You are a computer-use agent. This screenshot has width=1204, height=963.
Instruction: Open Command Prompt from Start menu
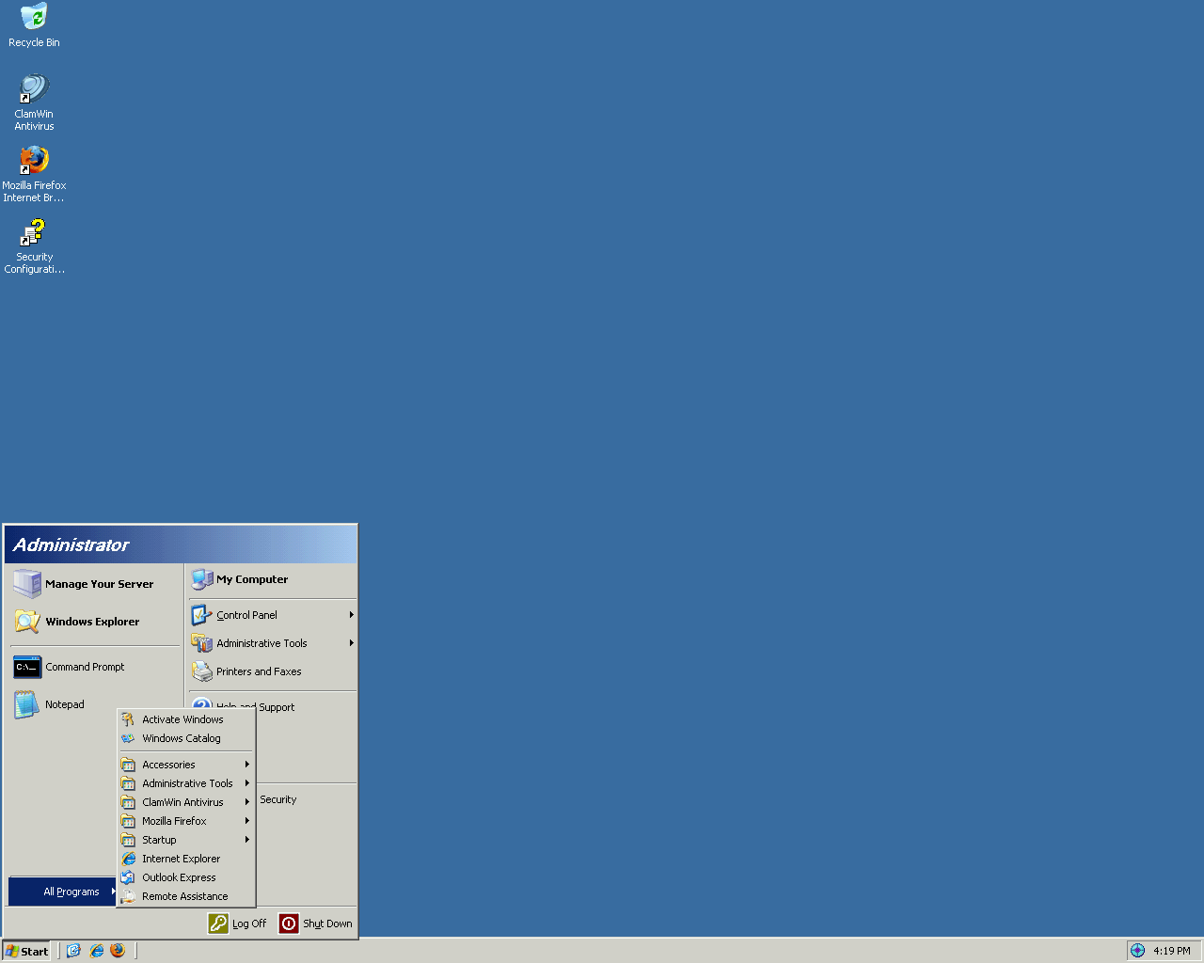(85, 667)
